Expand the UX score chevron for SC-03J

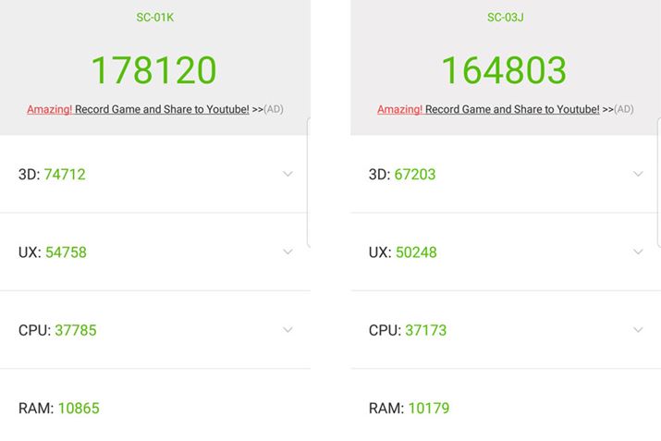[638, 251]
